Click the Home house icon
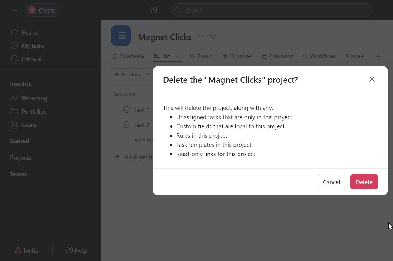 click(x=14, y=32)
